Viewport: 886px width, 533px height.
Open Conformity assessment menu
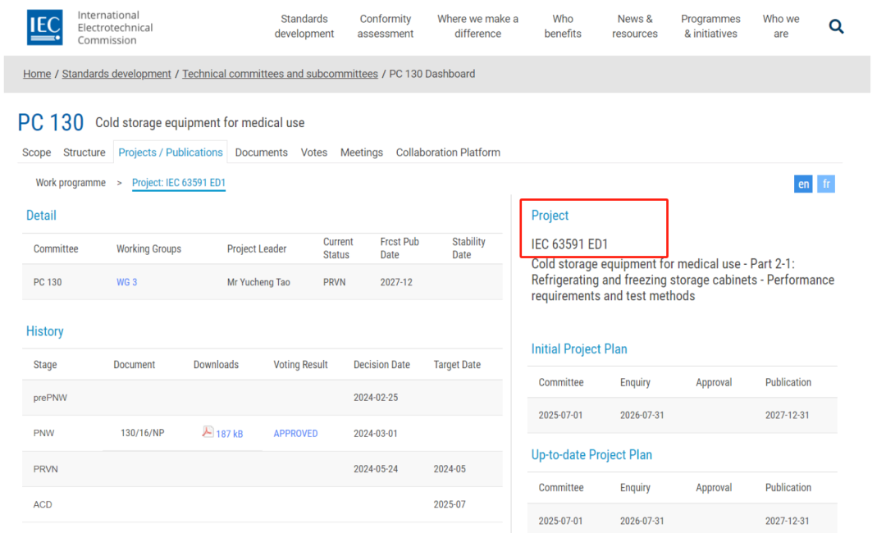(x=386, y=26)
